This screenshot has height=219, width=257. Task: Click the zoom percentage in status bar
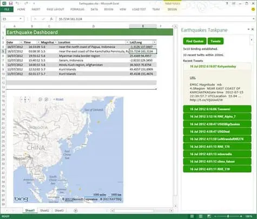click(x=249, y=216)
